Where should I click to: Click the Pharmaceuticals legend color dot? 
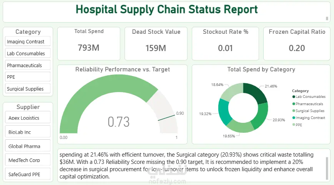pos(294,104)
